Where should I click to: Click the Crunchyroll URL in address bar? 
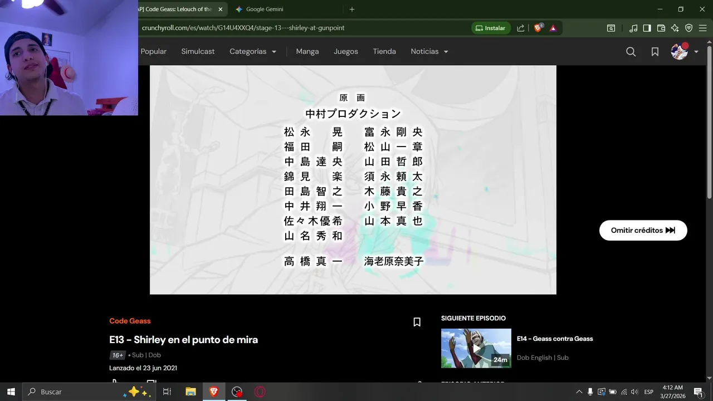pyautogui.click(x=243, y=28)
